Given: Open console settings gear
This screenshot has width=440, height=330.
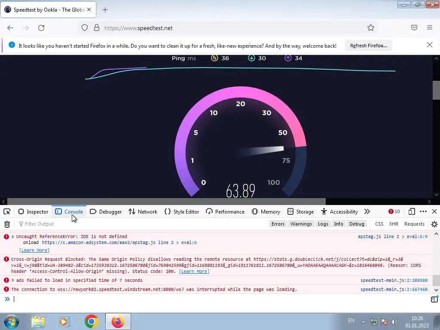Looking at the screenshot, I should 434,224.
